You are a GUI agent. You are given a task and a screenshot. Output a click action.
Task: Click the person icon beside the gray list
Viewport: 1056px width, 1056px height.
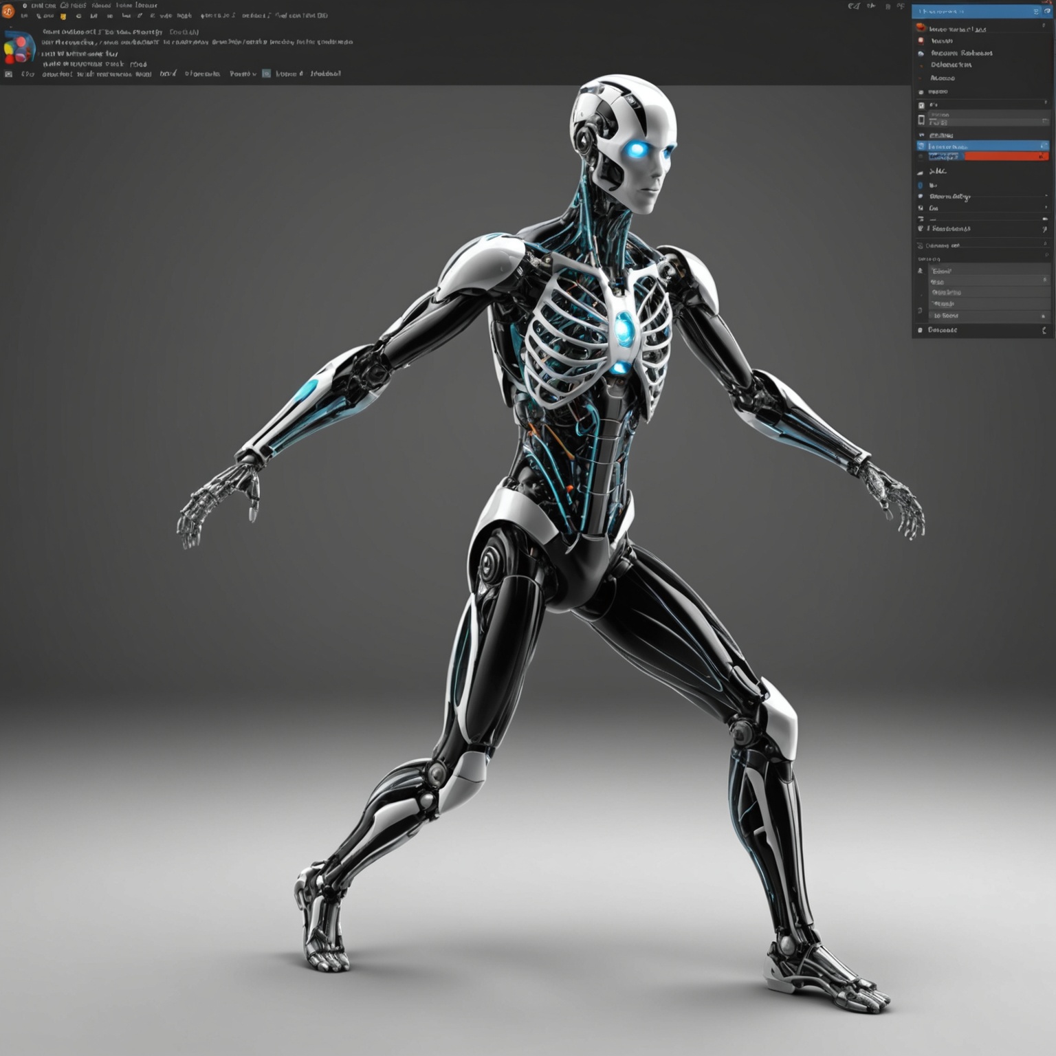coord(921,271)
